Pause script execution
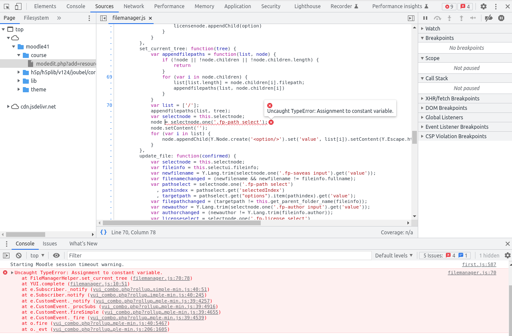Screen dimensions: 512x336 (x=425, y=18)
